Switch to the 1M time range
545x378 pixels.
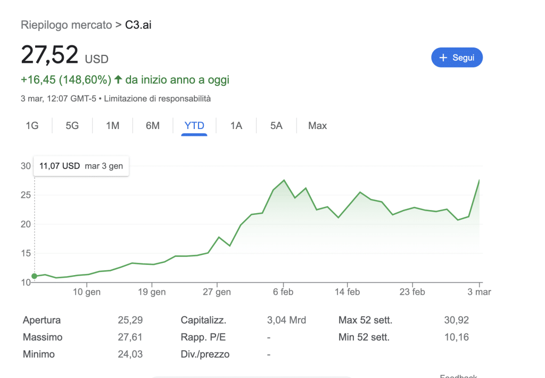113,126
